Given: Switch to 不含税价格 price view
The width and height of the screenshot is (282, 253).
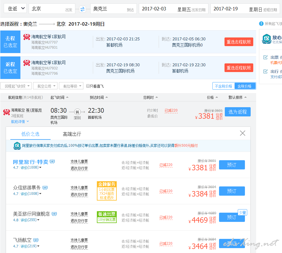Looking at the screenshot, I should (223, 86).
